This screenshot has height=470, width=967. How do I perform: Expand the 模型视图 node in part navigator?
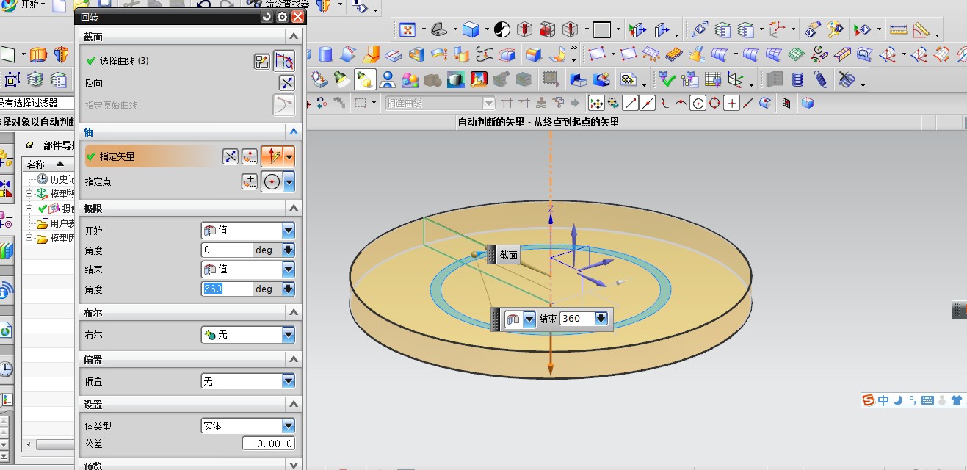coord(29,194)
